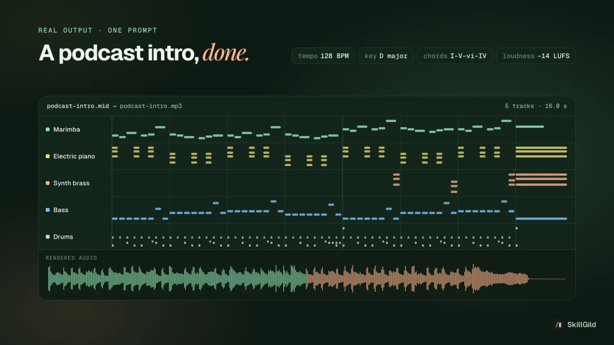Screen dimensions: 614x345
Task: Select the Marimba track label
Action: coord(67,130)
